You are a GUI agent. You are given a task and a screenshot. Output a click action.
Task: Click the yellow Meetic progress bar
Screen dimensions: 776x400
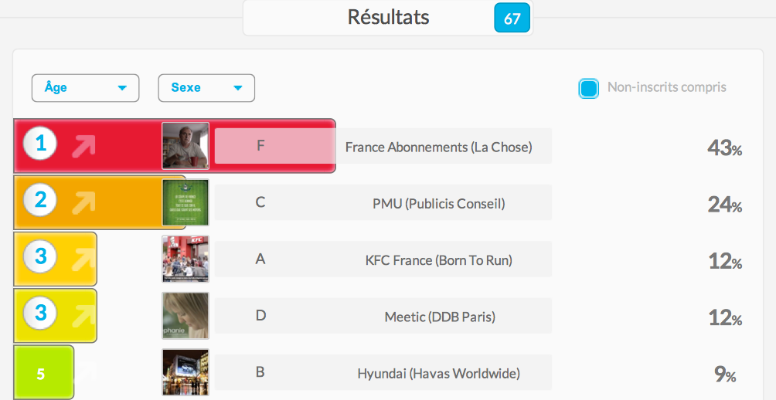click(55, 316)
